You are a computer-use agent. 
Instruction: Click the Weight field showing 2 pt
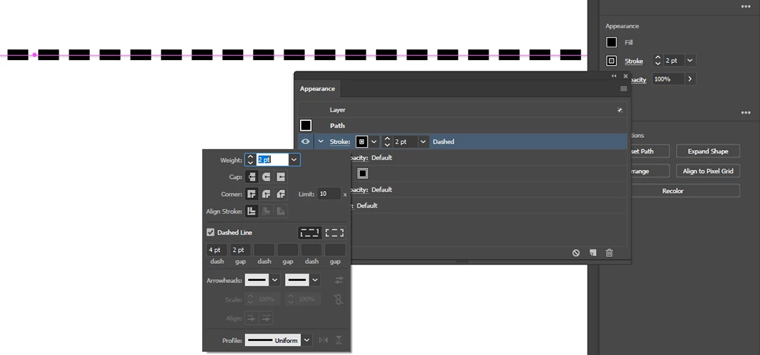[272, 160]
